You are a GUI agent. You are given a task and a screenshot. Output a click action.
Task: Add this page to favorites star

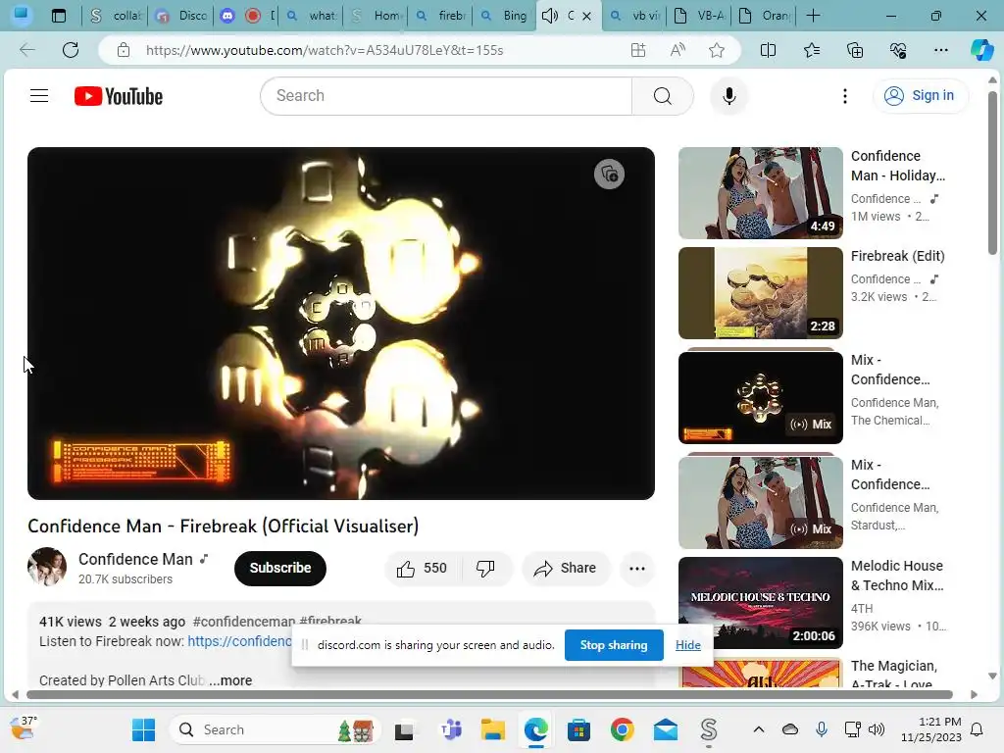(x=717, y=50)
